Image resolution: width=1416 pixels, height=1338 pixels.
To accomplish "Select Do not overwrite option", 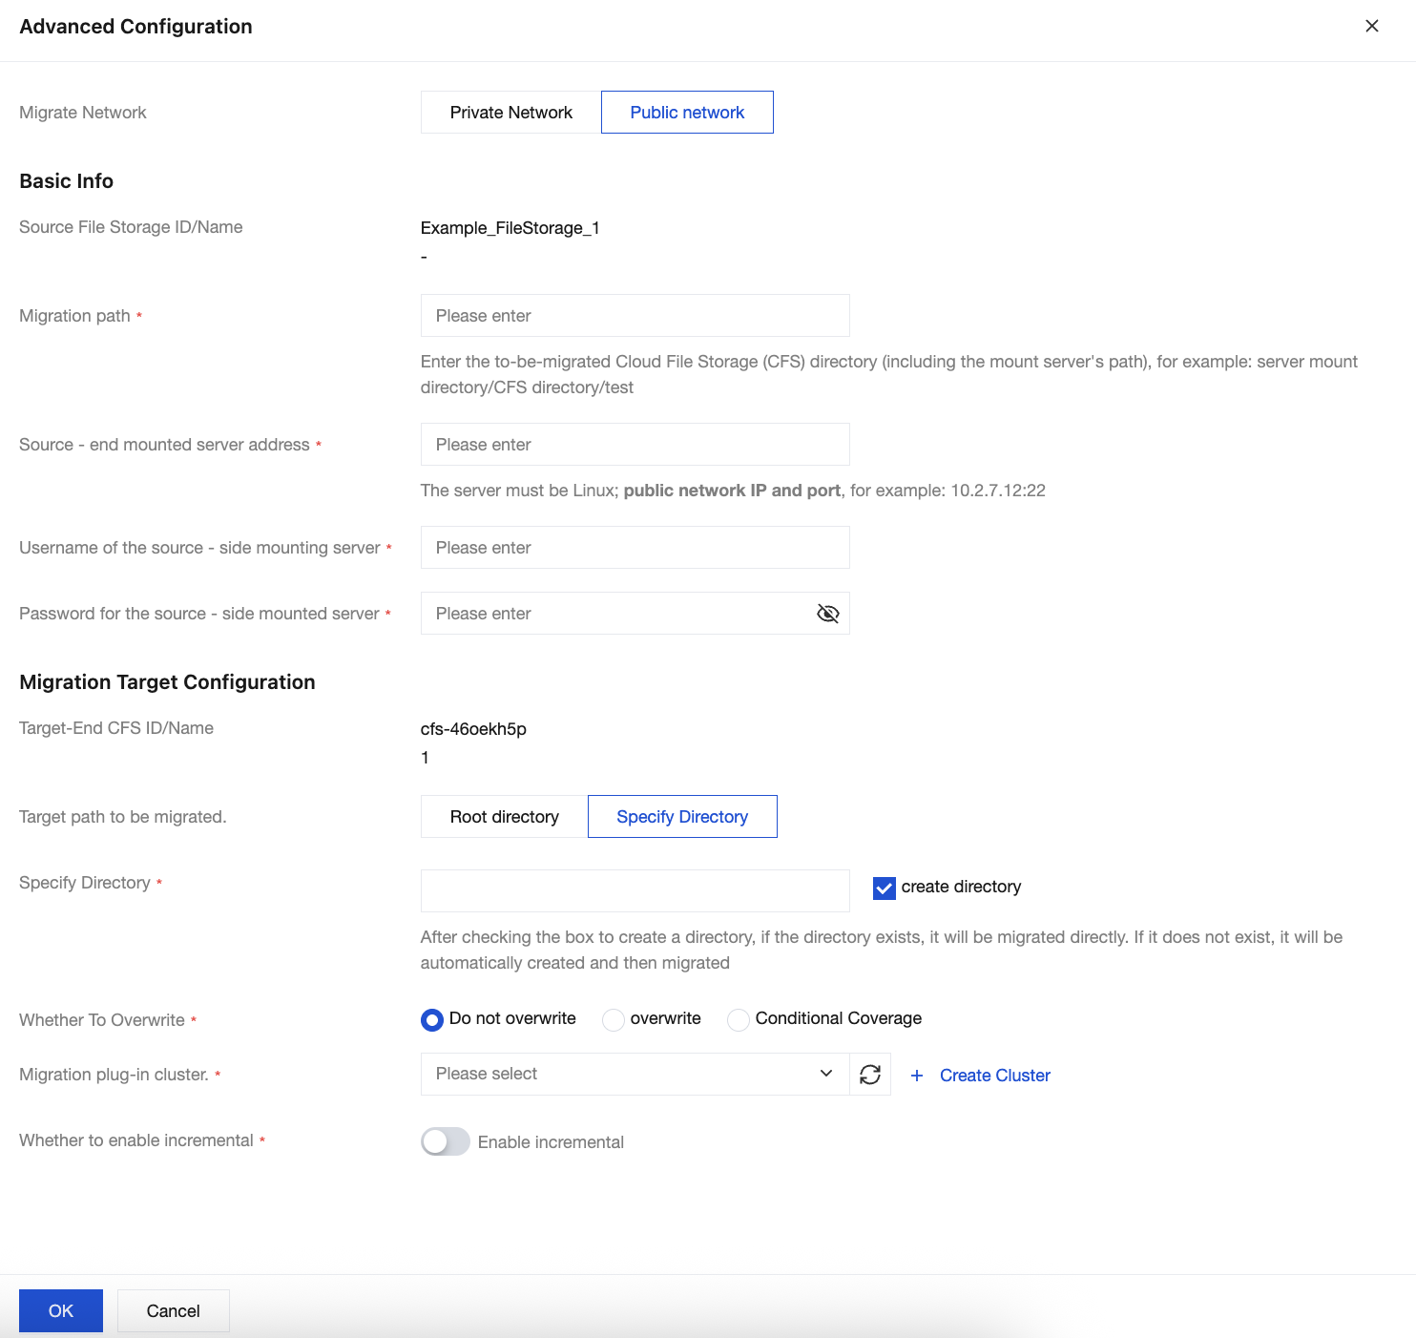I will (432, 1020).
